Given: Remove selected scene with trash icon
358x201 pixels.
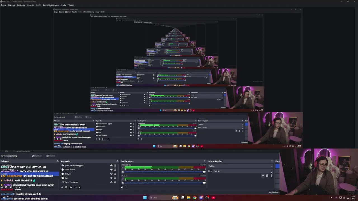Looking at the screenshot, I should (x=6, y=187).
